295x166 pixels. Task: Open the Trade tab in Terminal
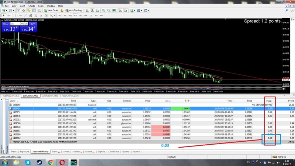coord(14,152)
